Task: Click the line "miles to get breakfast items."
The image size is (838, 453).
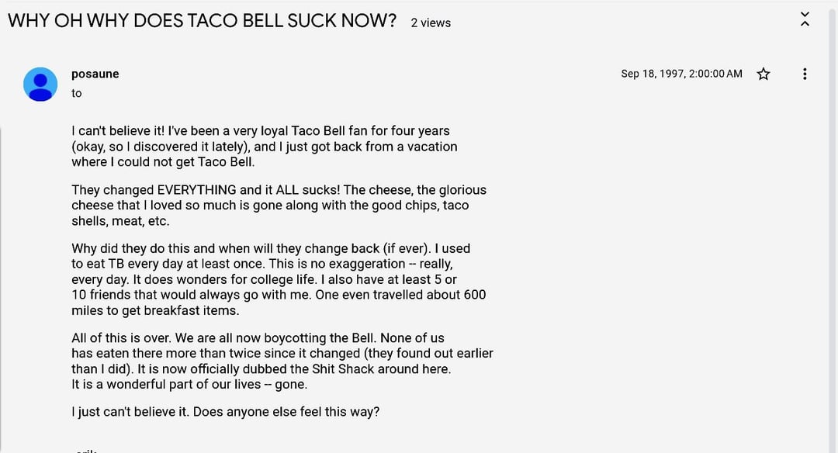Action: pos(155,311)
